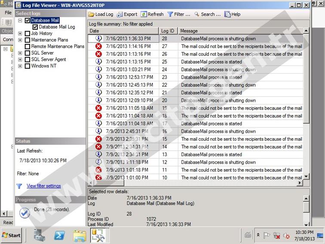Click the info icon for Log ID 28

click(99, 38)
